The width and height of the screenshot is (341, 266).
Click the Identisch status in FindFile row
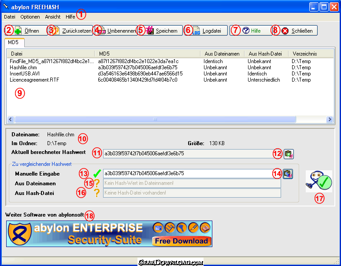coord(213,61)
